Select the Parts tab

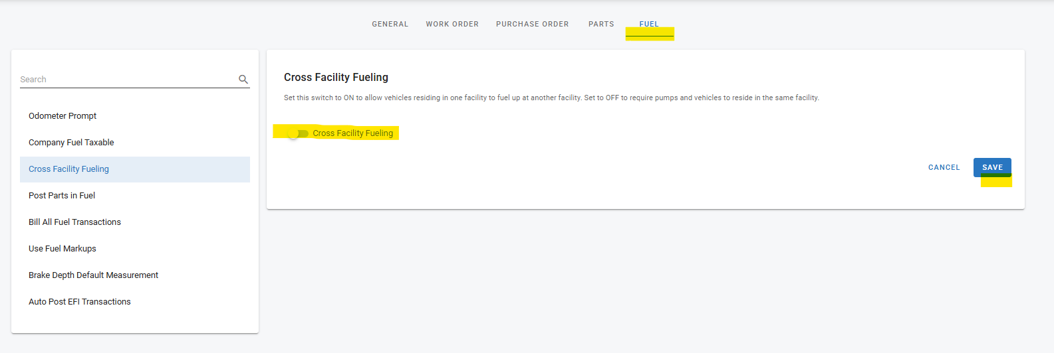click(x=601, y=24)
